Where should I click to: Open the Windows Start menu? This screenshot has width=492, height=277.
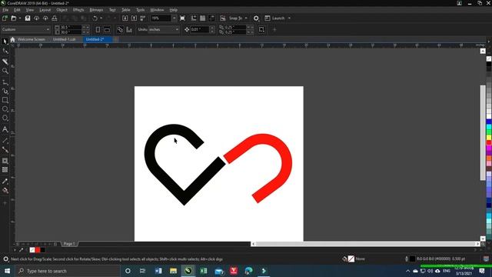pos(7,271)
